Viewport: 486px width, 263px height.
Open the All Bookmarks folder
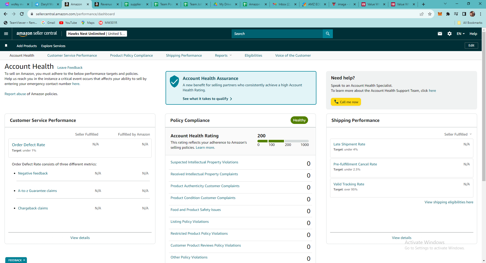pyautogui.click(x=470, y=23)
